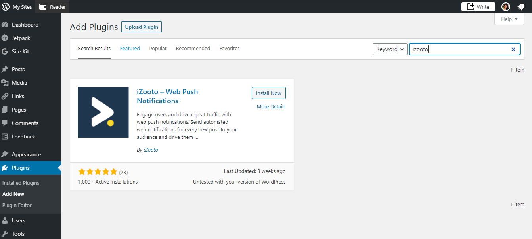
Task: Click the Comments bubble icon
Action: 5,123
